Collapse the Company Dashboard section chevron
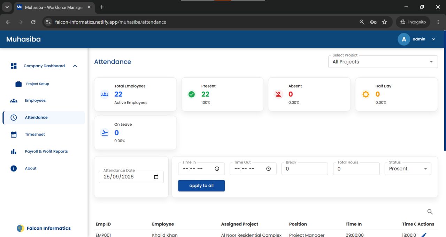Image resolution: width=446 pixels, height=237 pixels. pyautogui.click(x=75, y=66)
